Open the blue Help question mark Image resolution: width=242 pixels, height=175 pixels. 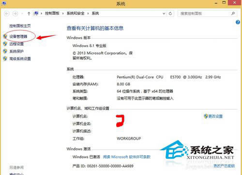[238, 22]
